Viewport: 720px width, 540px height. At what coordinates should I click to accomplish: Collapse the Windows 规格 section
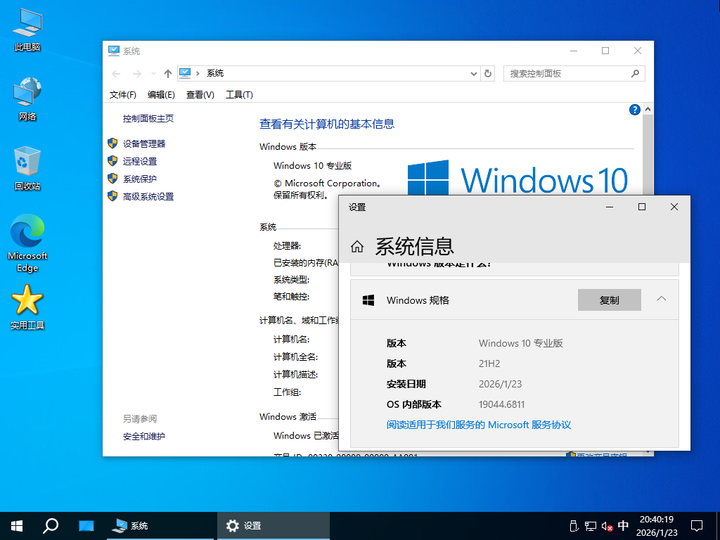[661, 299]
